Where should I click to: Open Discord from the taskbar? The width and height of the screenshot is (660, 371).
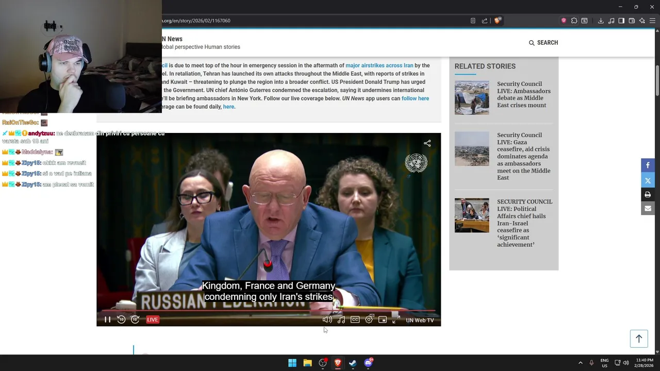tap(368, 363)
